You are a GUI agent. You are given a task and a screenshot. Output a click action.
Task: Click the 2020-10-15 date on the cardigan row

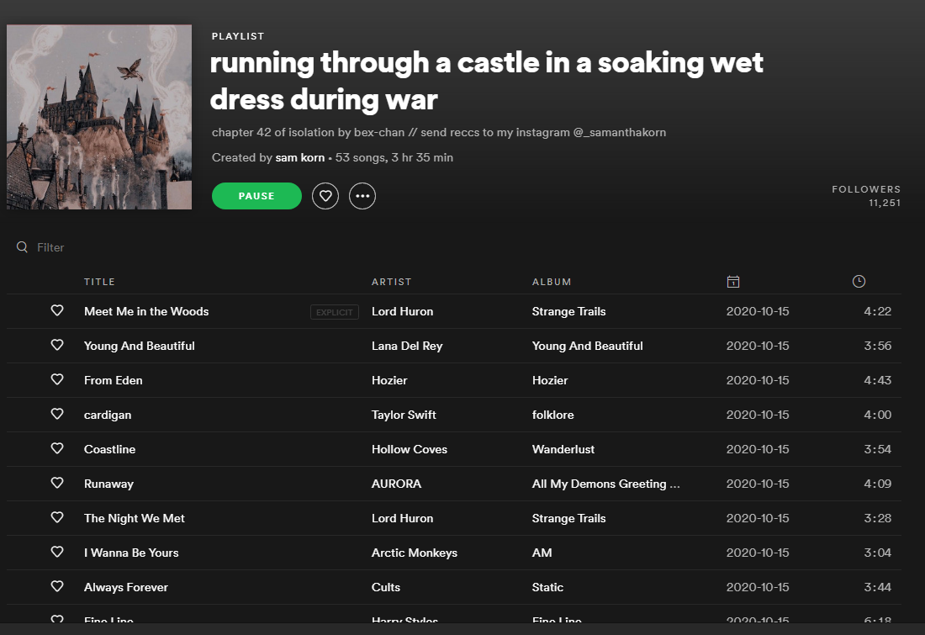[758, 415]
